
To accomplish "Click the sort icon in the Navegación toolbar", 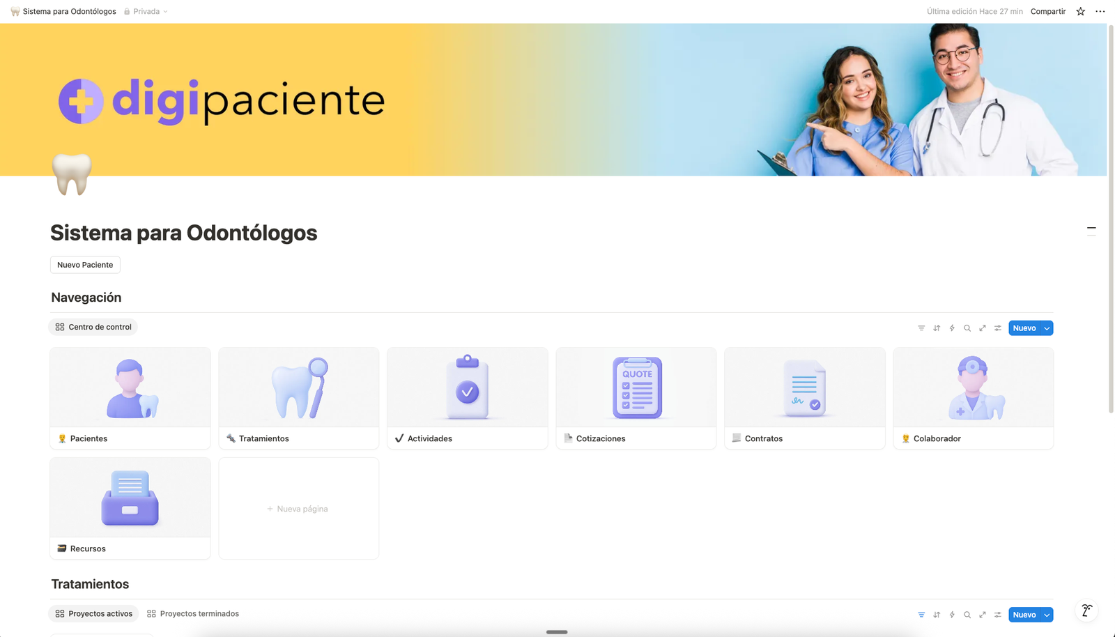I will tap(937, 328).
